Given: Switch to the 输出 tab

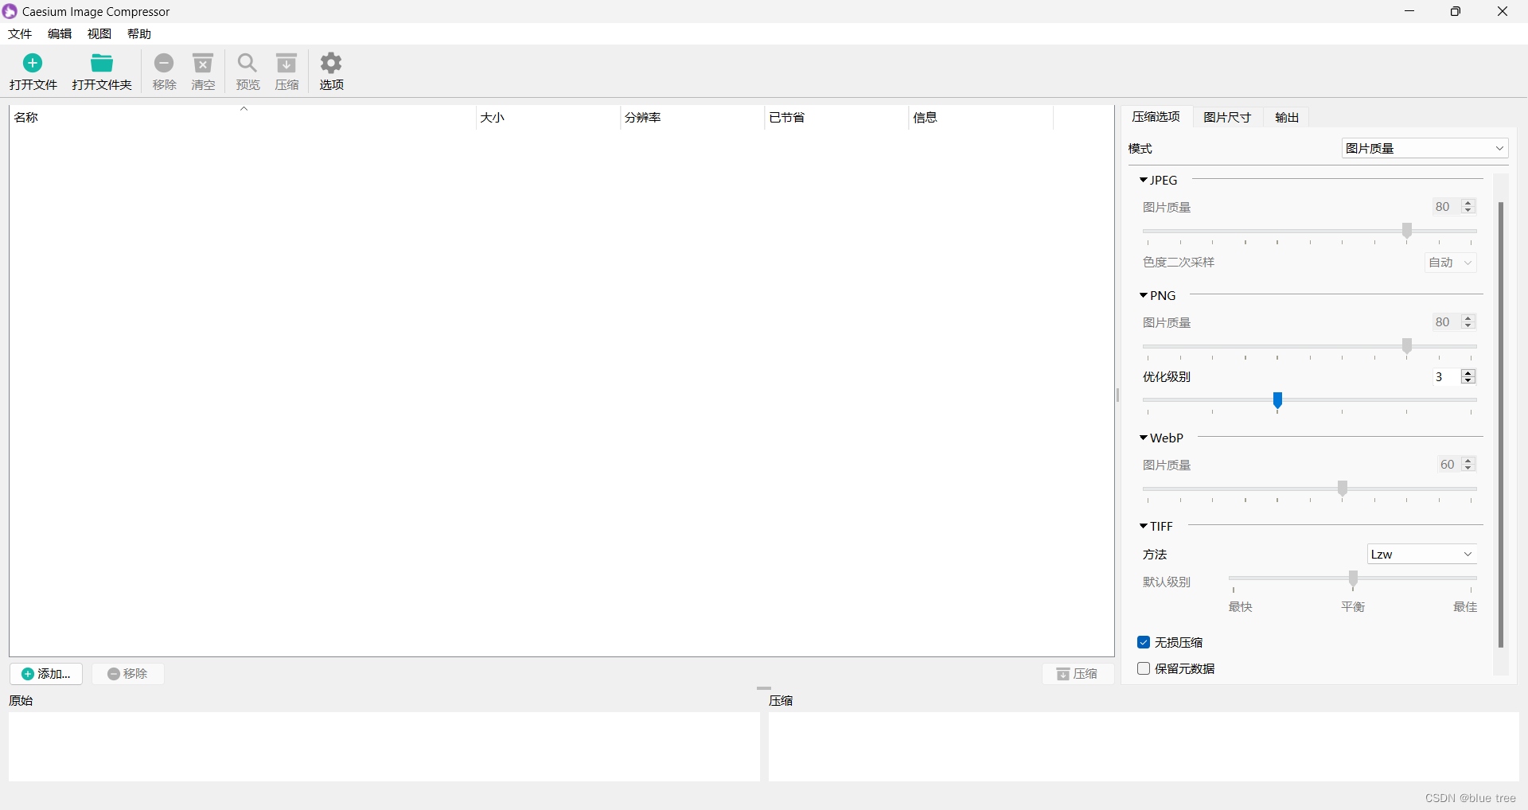Looking at the screenshot, I should click(x=1287, y=117).
